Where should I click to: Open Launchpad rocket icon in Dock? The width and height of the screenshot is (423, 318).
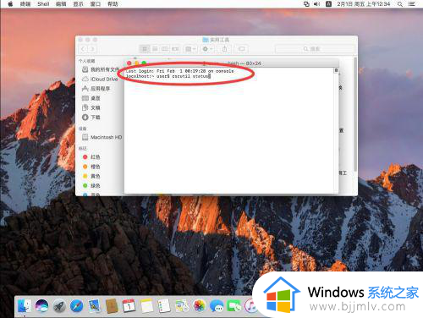(x=59, y=306)
